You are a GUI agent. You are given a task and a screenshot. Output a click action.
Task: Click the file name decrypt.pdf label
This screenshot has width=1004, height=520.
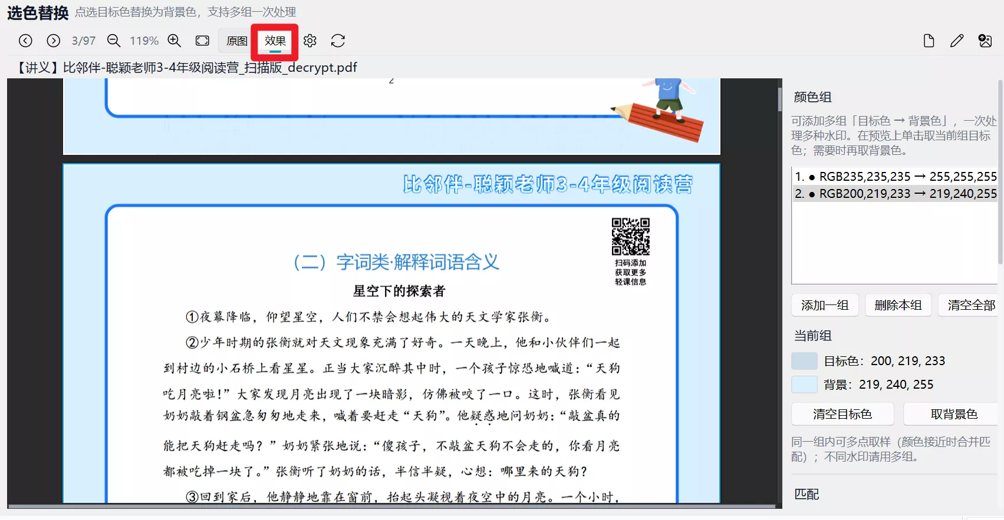pyautogui.click(x=186, y=67)
